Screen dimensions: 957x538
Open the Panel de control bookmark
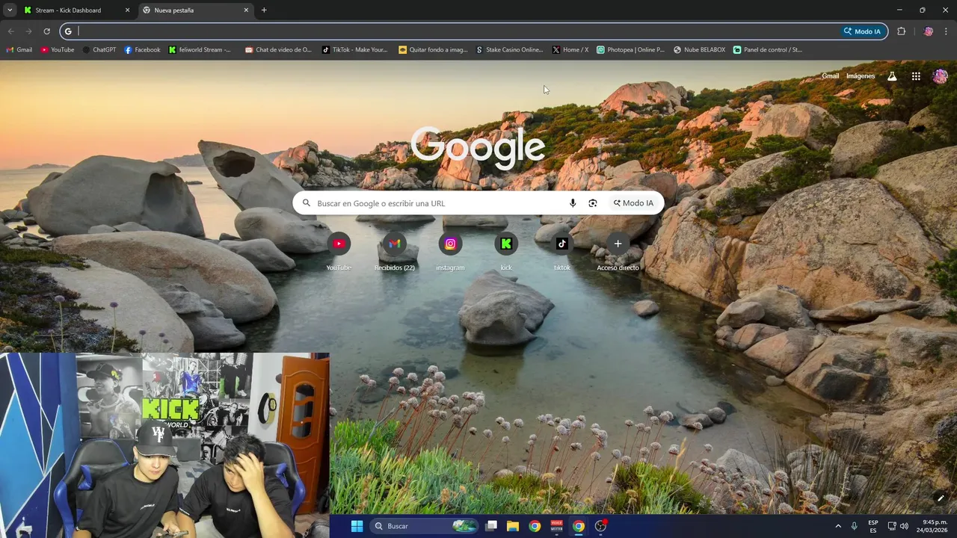click(x=768, y=50)
